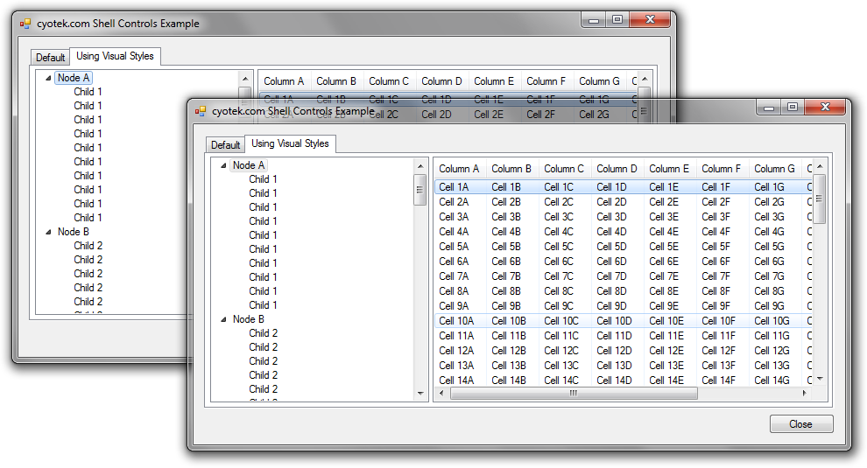The width and height of the screenshot is (867, 468).
Task: Collapse Node B in the background window tree
Action: [48, 232]
